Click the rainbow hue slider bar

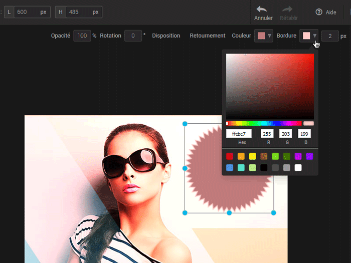coord(264,123)
